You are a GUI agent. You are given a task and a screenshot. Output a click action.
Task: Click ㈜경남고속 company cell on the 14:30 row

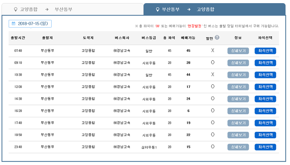[x=122, y=99]
